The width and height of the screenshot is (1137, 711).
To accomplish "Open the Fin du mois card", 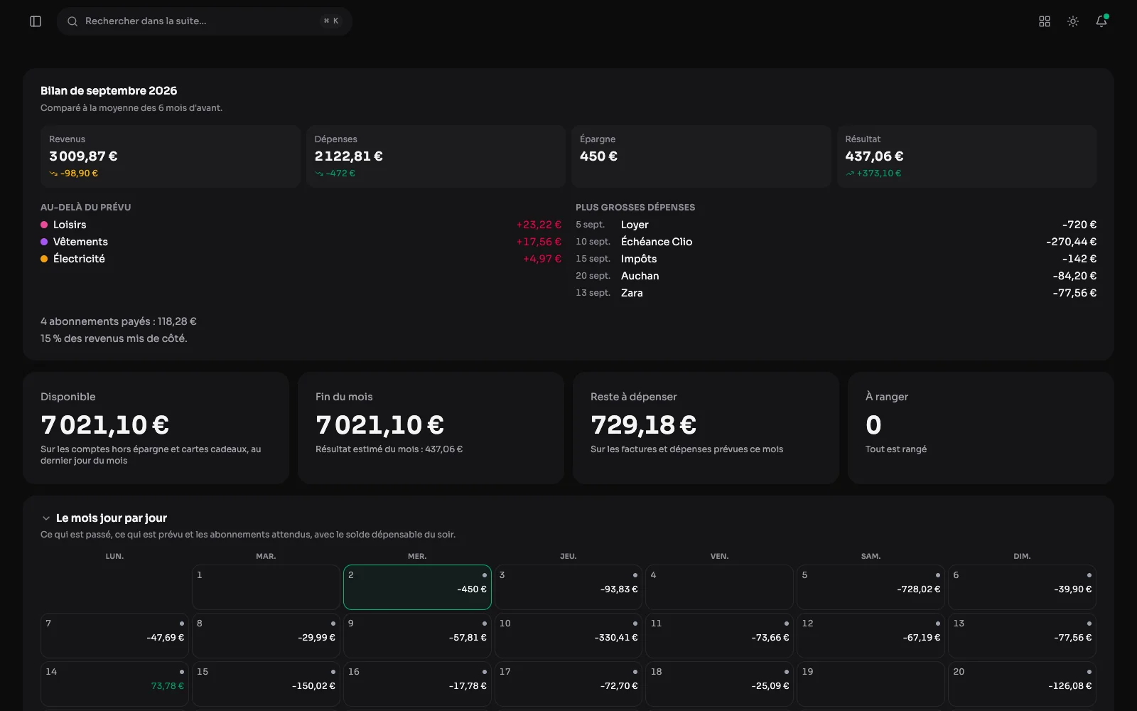I will pyautogui.click(x=431, y=428).
